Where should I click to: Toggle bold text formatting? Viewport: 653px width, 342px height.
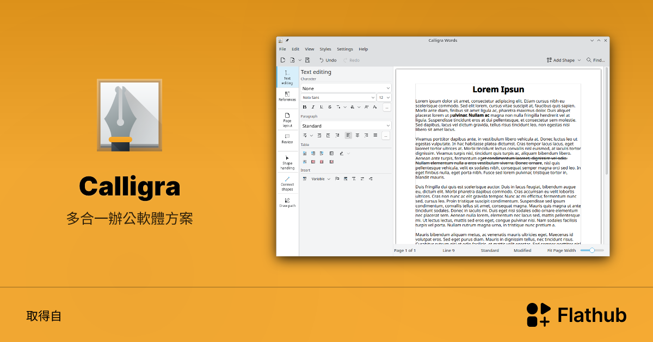(305, 106)
